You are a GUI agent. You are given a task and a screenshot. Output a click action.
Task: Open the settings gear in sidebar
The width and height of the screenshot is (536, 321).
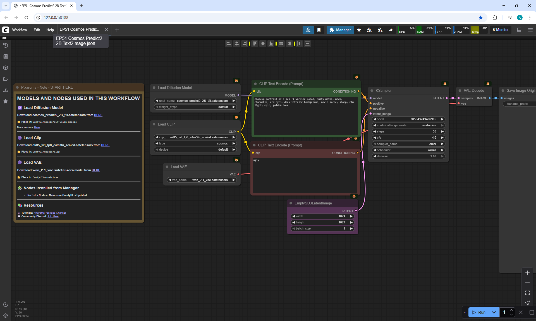pos(5,316)
